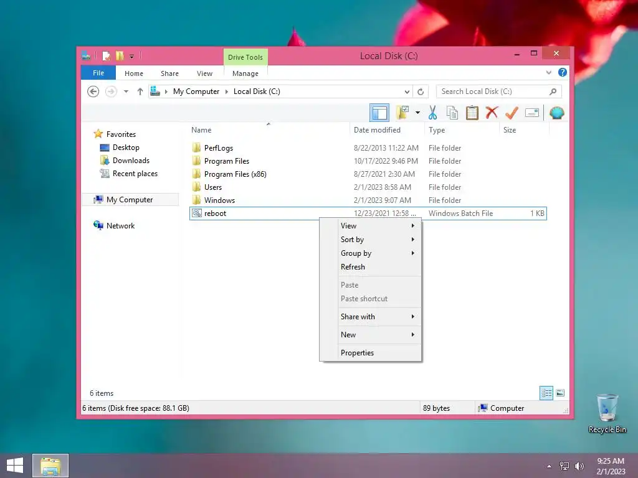The height and width of the screenshot is (478, 638).
Task: Switch to the Share ribbon tab
Action: (x=169, y=73)
